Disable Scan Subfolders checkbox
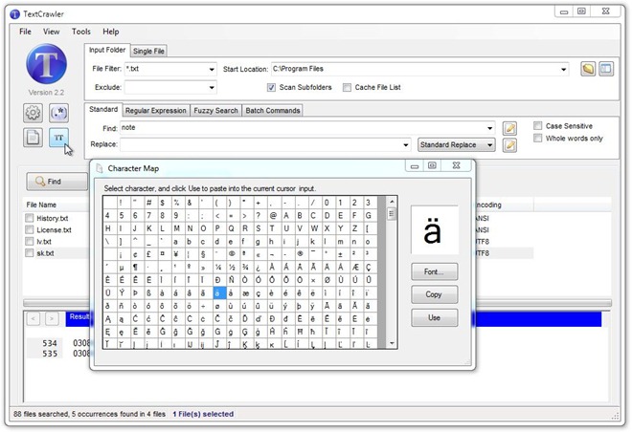Viewport: 632px width, 432px height. tap(271, 87)
